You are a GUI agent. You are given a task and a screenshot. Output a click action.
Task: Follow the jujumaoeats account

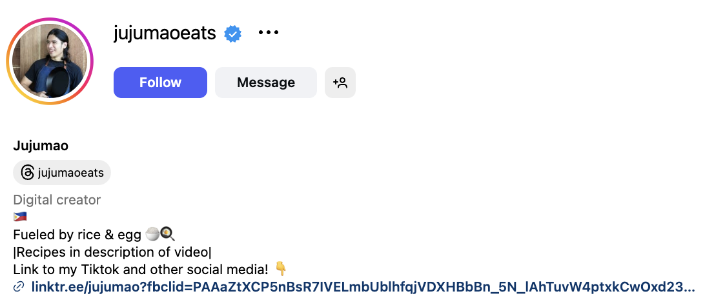point(160,83)
